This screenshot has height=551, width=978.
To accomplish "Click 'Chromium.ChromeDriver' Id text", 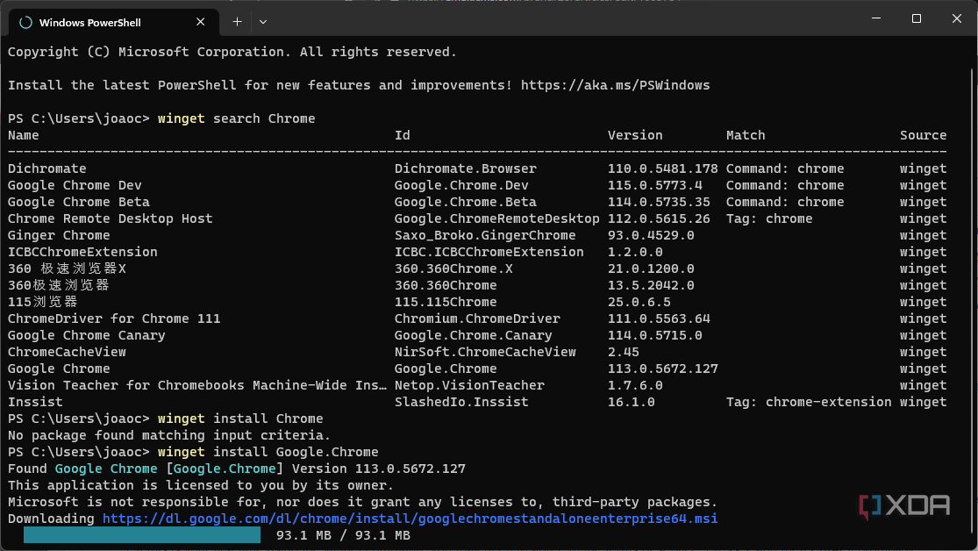I will [x=477, y=318].
